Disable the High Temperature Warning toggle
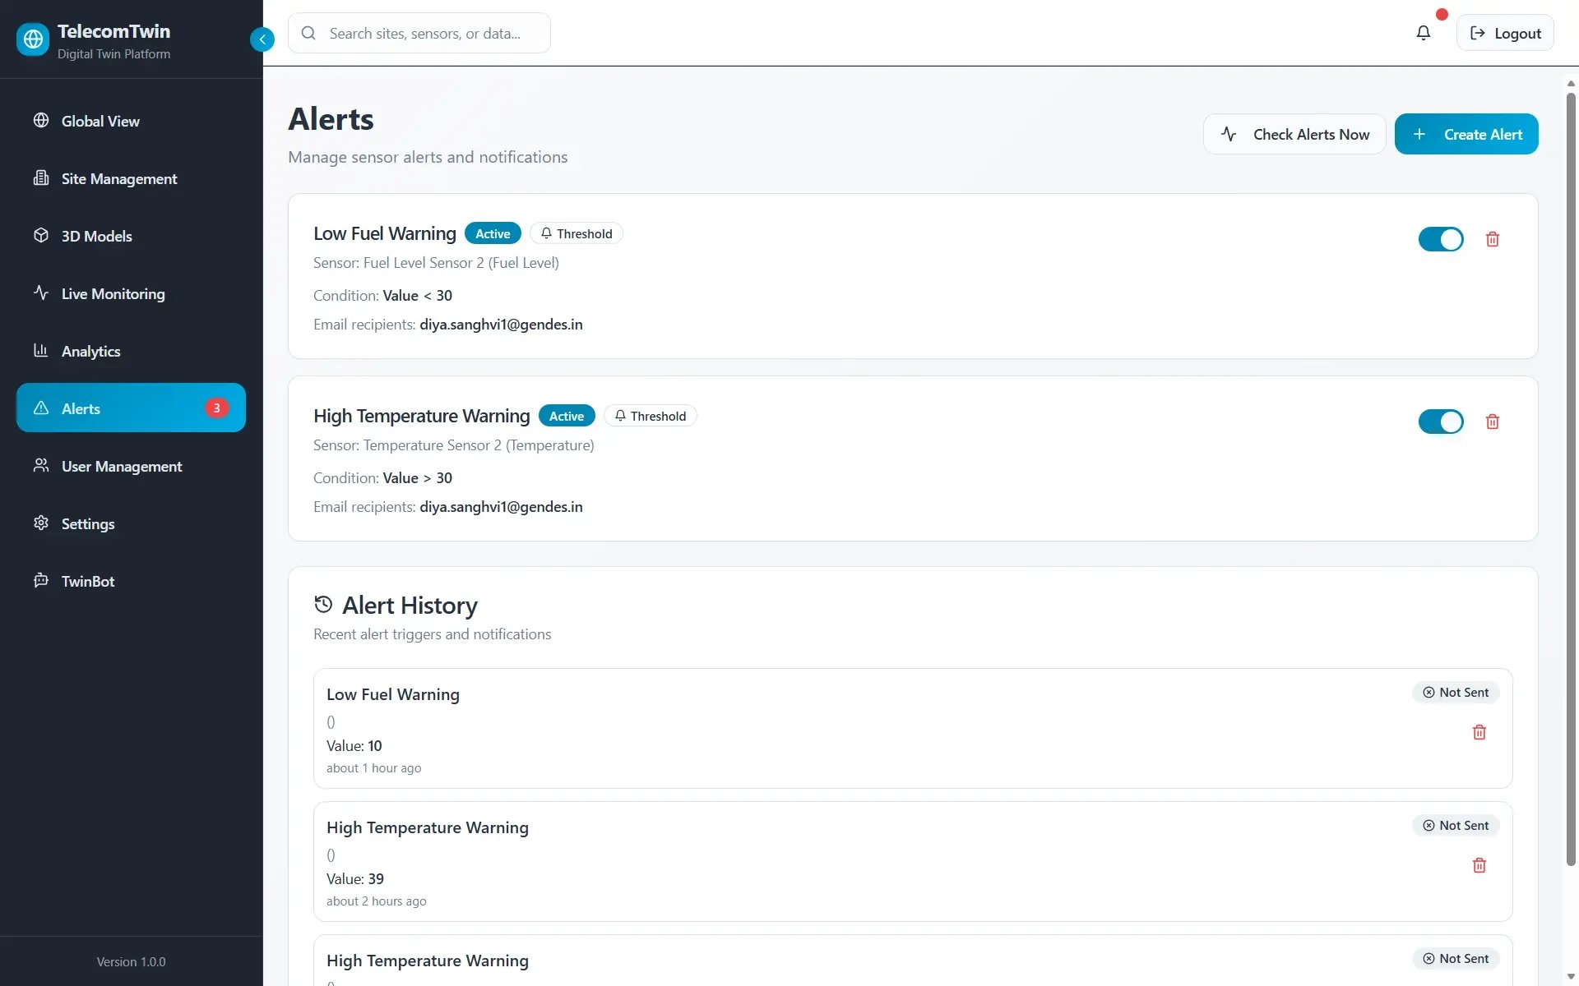Viewport: 1579px width, 986px height. pos(1440,422)
